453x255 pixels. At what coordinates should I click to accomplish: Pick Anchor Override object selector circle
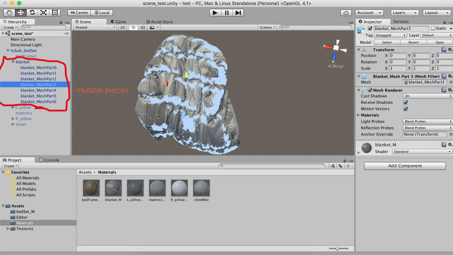(451, 134)
